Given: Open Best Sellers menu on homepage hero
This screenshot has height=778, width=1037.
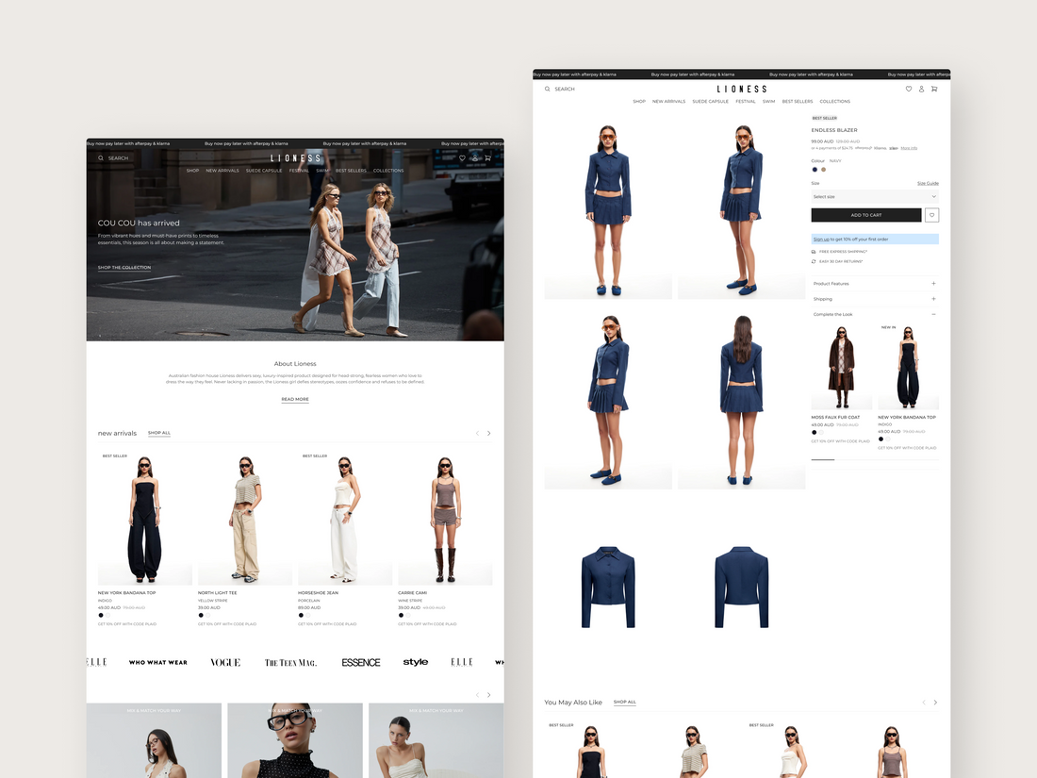Looking at the screenshot, I should 351,171.
